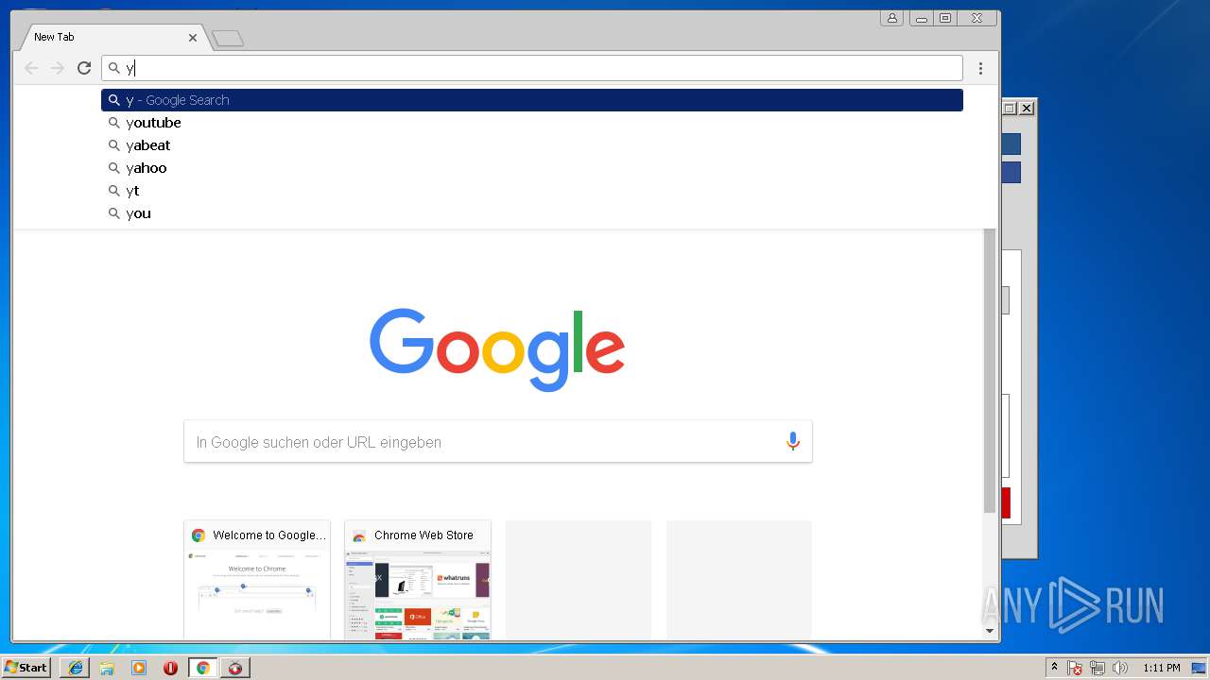Close the New Tab tab
Screen dimensions: 1210x680
(x=193, y=38)
